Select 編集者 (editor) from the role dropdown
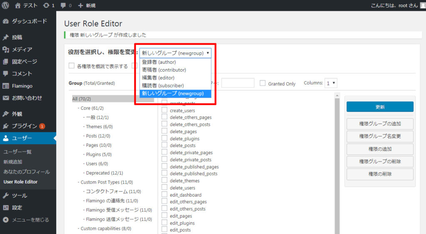 pyautogui.click(x=158, y=78)
